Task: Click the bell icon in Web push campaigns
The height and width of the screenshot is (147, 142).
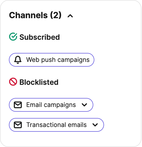Action: pos(18,60)
